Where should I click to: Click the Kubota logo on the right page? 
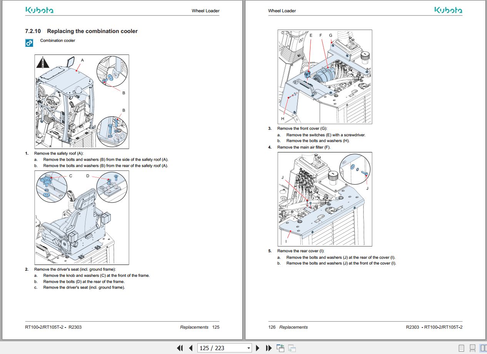pos(448,10)
